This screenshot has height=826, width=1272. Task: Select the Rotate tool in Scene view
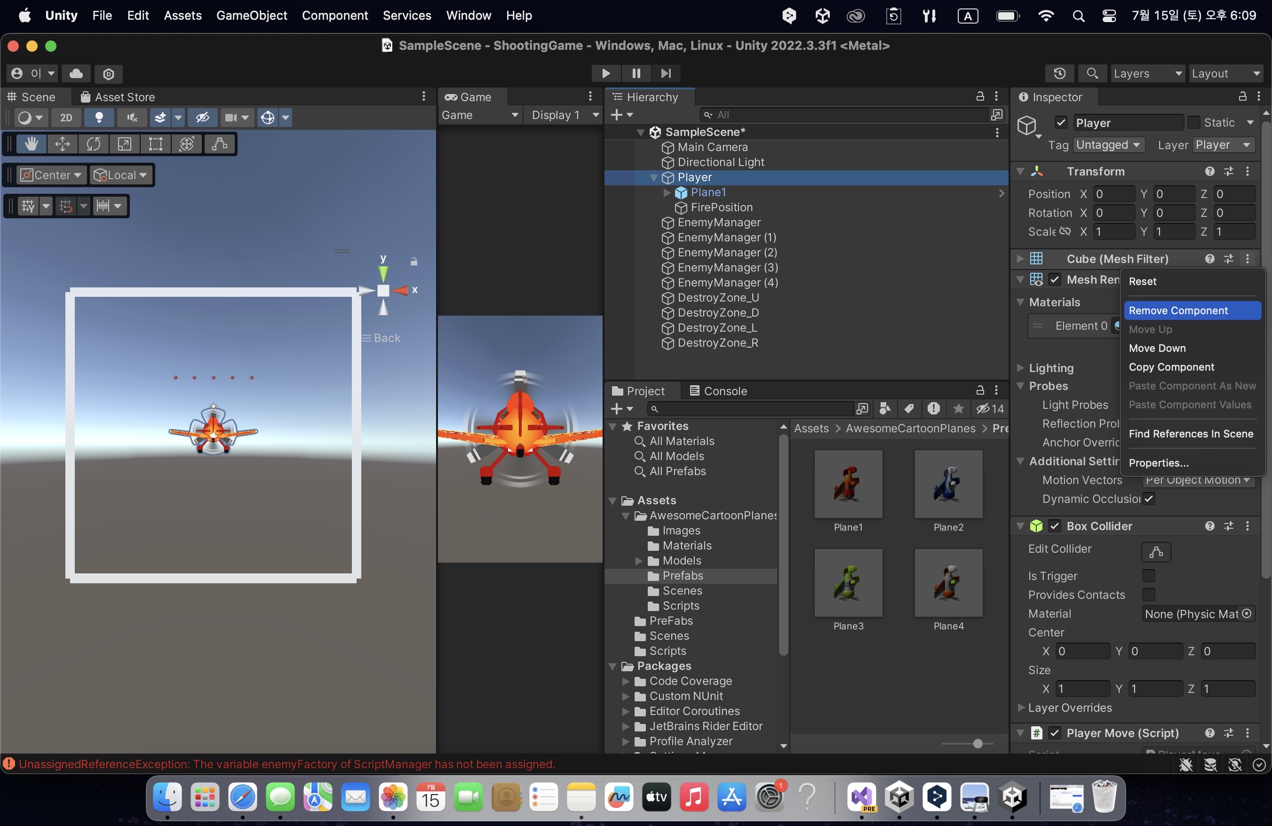pos(94,144)
